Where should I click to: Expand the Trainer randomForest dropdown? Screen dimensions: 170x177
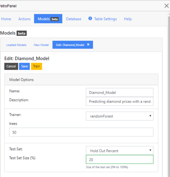[120, 116]
